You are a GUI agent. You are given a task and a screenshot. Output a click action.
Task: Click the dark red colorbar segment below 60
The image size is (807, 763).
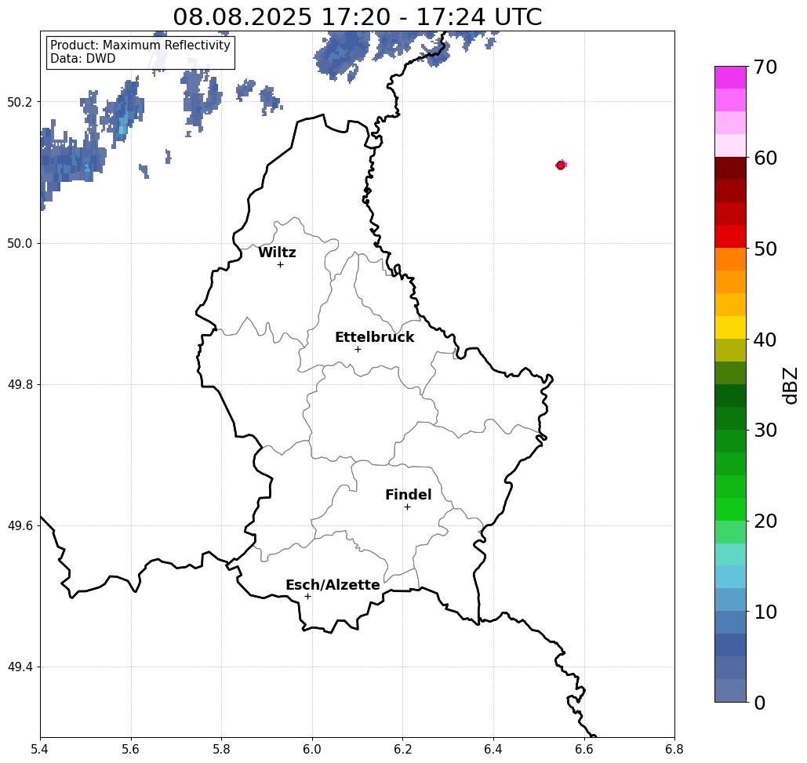click(x=730, y=169)
